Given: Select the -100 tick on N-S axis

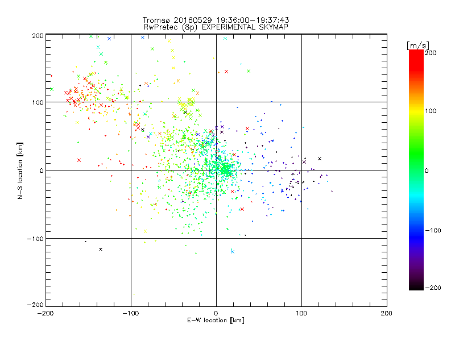Looking at the screenshot, I should point(35,239).
